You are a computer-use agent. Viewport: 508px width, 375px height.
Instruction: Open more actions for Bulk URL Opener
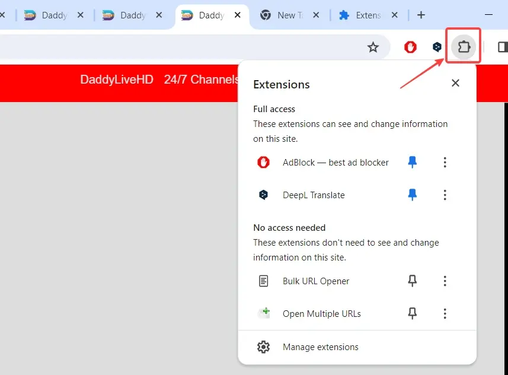tap(445, 281)
